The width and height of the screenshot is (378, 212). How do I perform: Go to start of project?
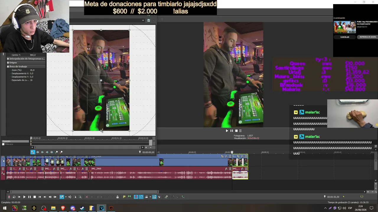(x=40, y=197)
